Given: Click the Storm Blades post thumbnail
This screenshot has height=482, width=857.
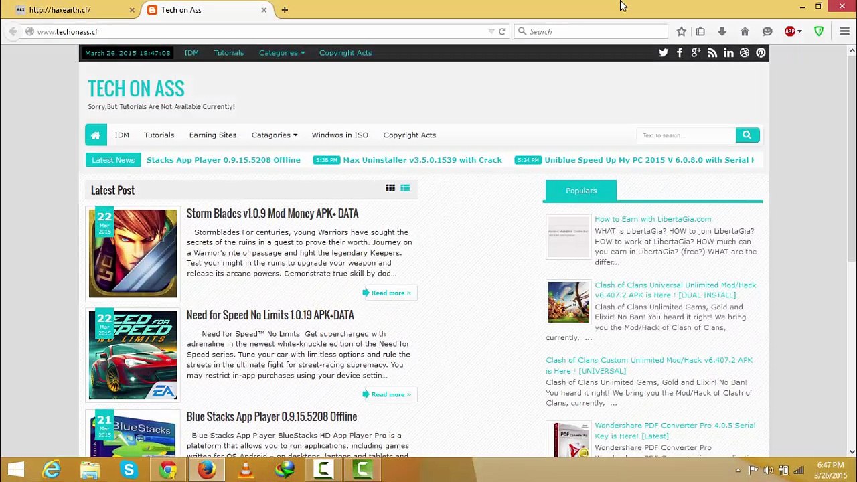Looking at the screenshot, I should (x=133, y=253).
